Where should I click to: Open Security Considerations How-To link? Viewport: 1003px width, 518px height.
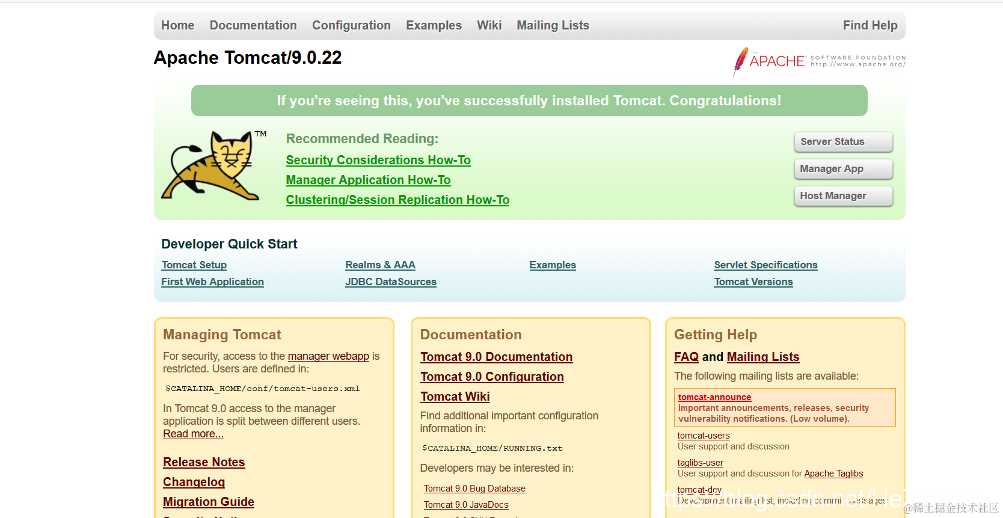point(378,160)
